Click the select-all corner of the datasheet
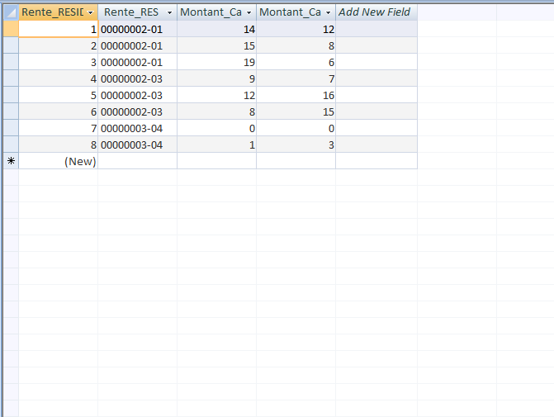 (x=11, y=12)
